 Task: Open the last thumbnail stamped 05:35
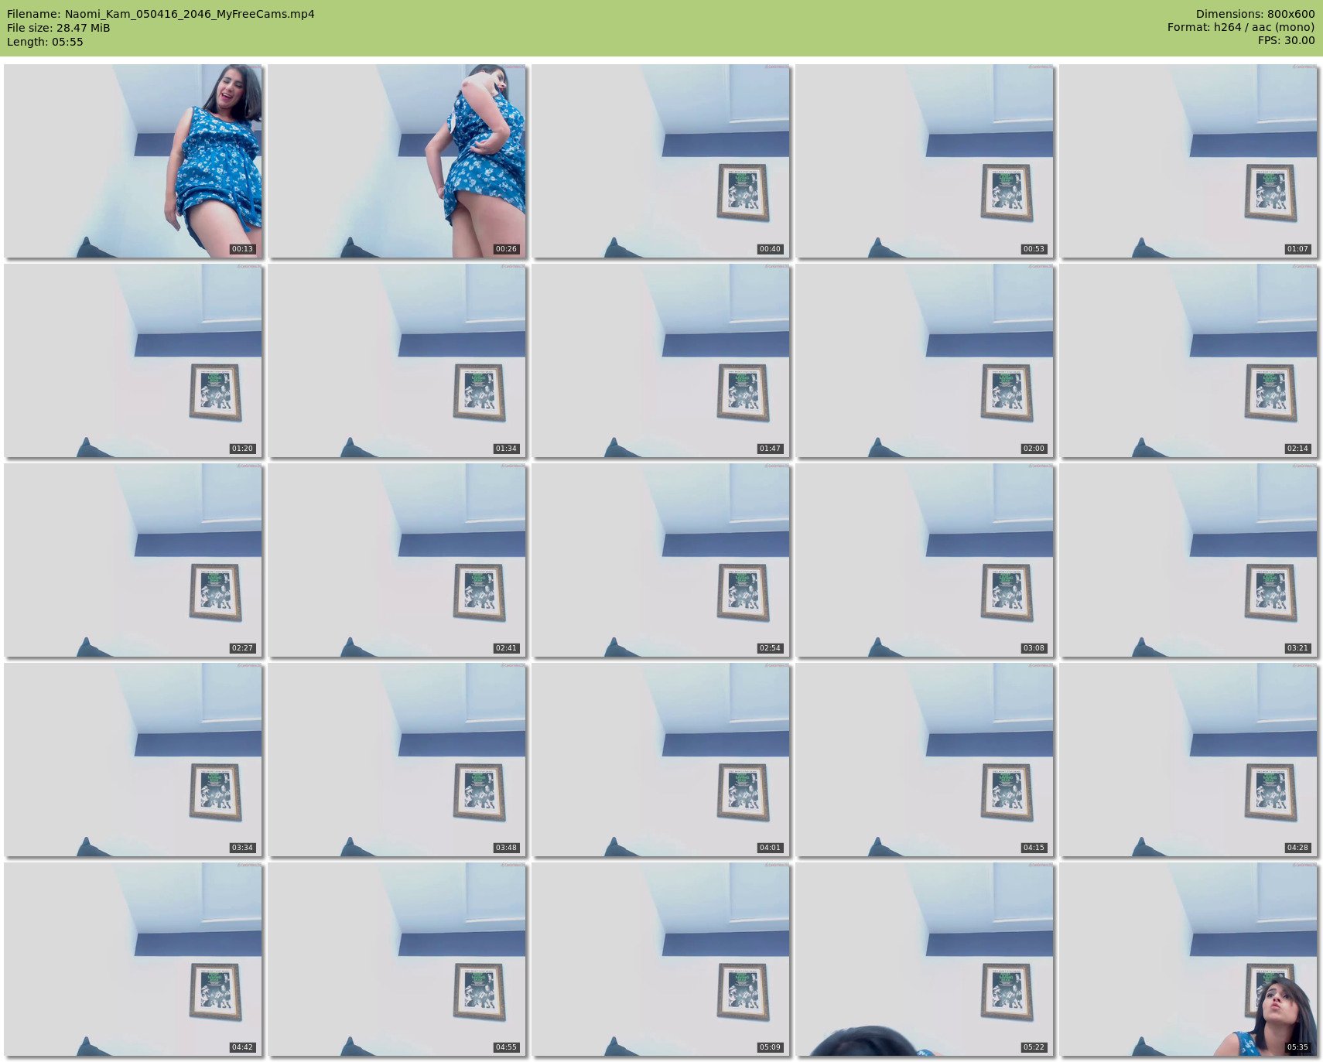[x=1188, y=959]
